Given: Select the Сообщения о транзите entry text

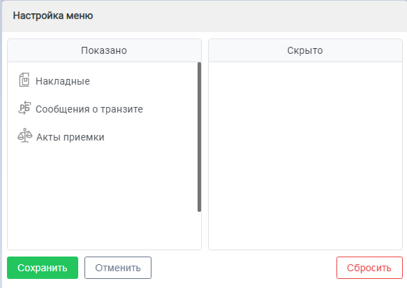Looking at the screenshot, I should pos(89,109).
